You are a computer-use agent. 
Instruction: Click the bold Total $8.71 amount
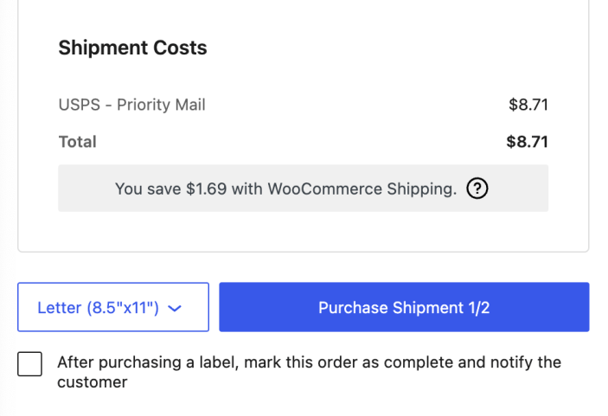528,141
